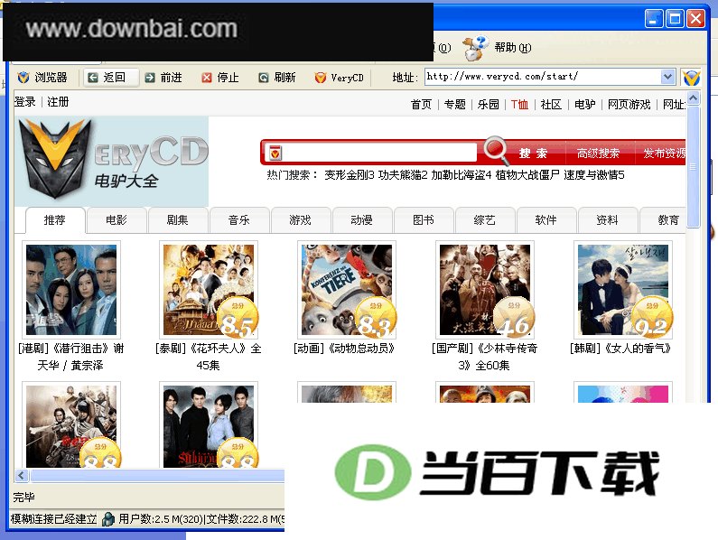
Task: Switch to the 剧集 tab
Action: pos(178,220)
